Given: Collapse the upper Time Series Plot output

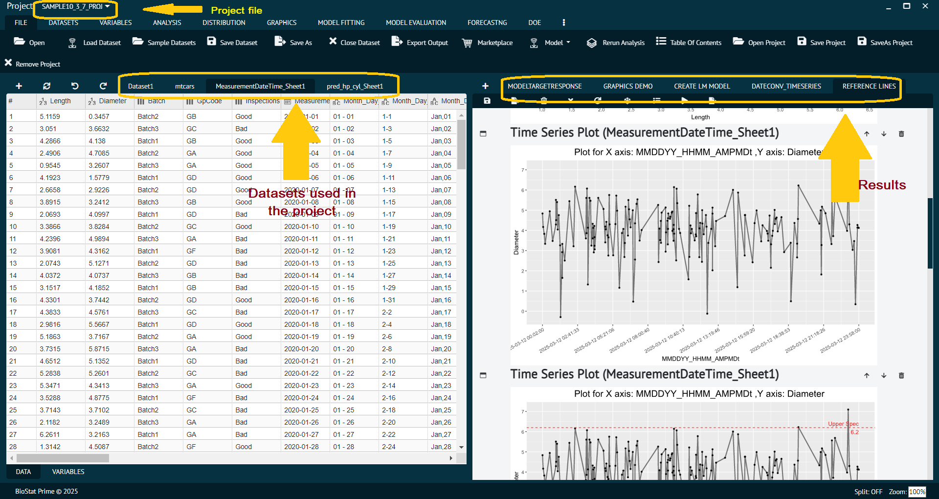Looking at the screenshot, I should click(x=483, y=134).
